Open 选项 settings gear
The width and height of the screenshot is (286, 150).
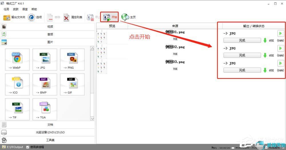coord(35,17)
